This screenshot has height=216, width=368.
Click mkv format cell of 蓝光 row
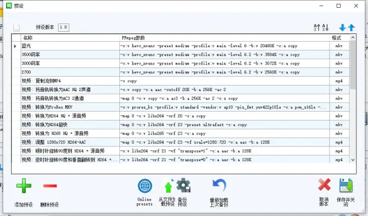click(339, 46)
